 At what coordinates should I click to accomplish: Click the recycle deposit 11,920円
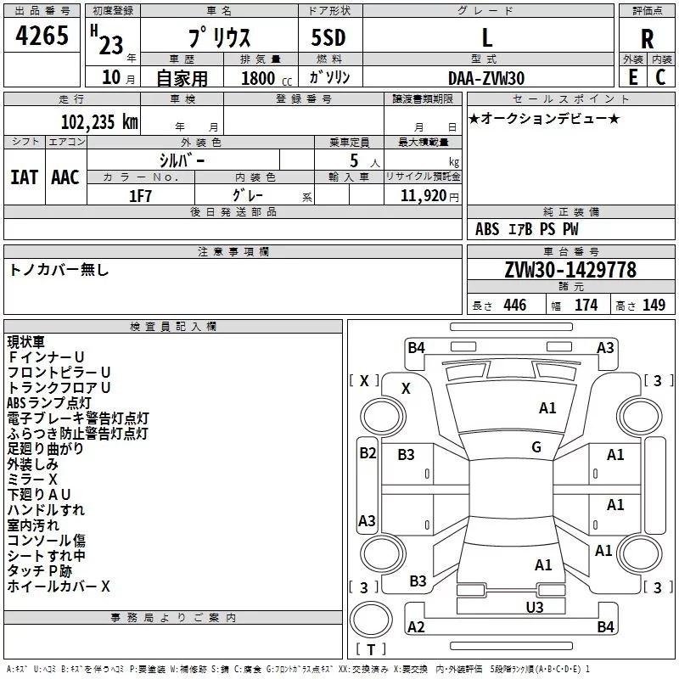(429, 196)
